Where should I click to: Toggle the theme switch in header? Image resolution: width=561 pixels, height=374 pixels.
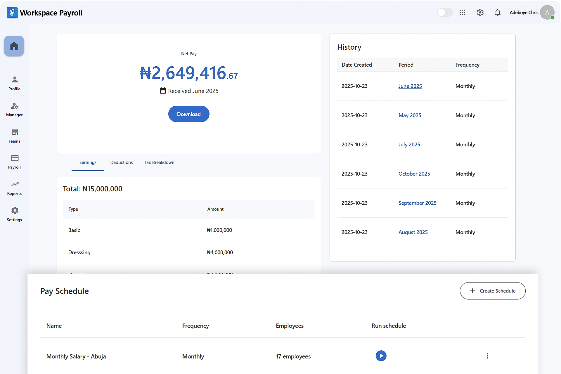point(445,13)
